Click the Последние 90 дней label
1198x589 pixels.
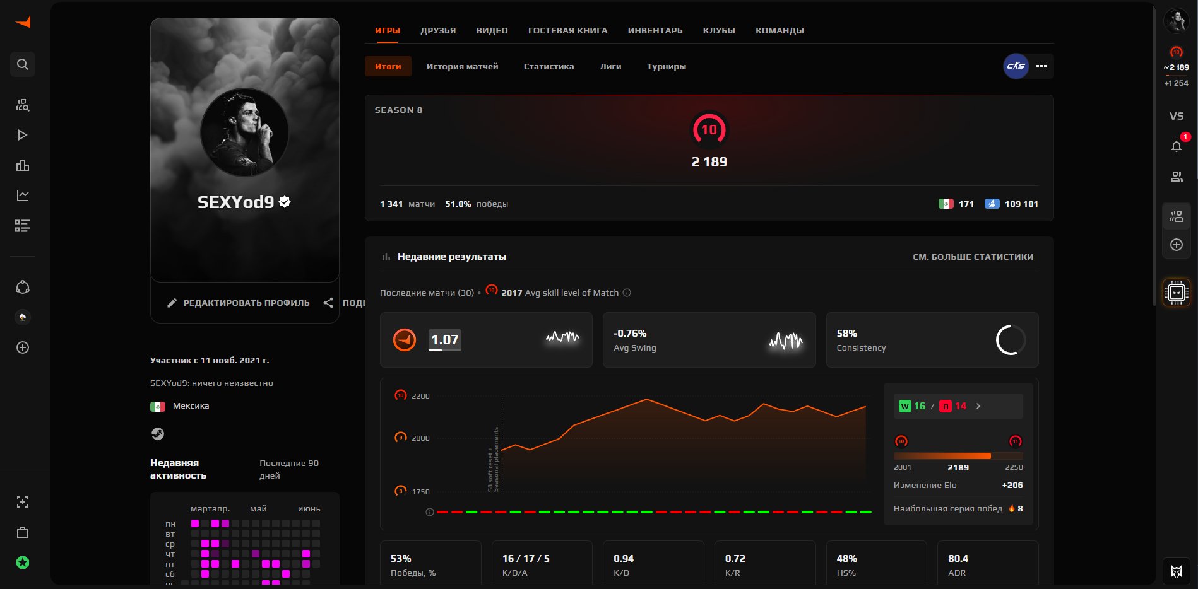(x=289, y=469)
